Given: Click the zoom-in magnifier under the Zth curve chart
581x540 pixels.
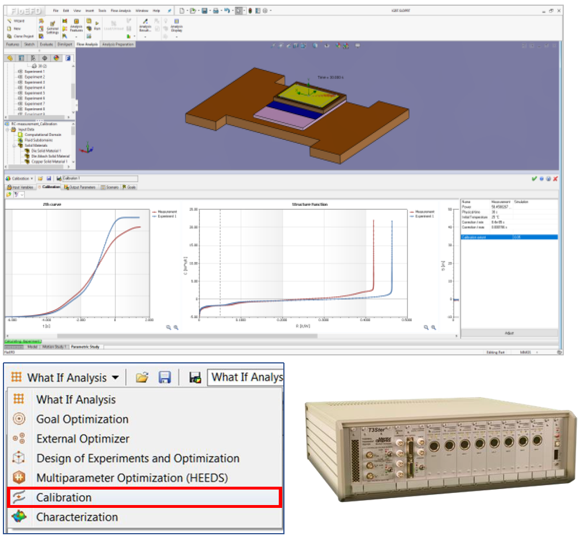Looking at the screenshot, I should [x=176, y=327].
